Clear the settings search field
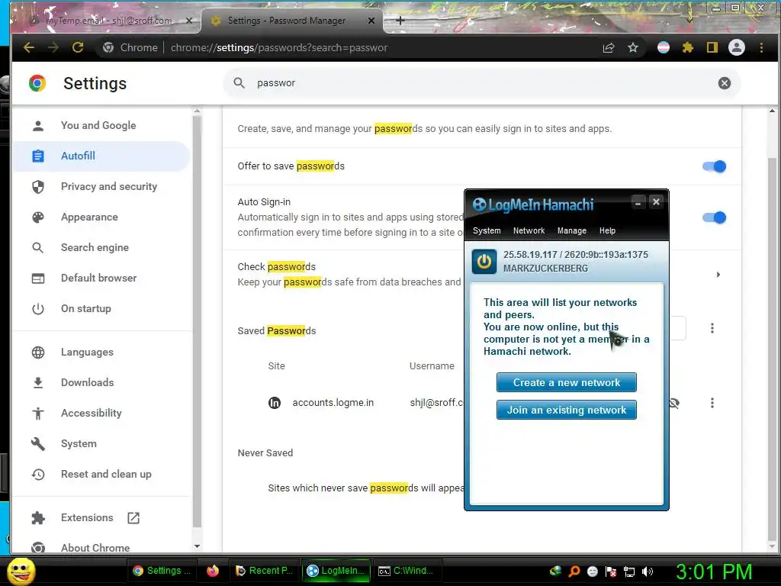The height and width of the screenshot is (586, 781). 725,83
